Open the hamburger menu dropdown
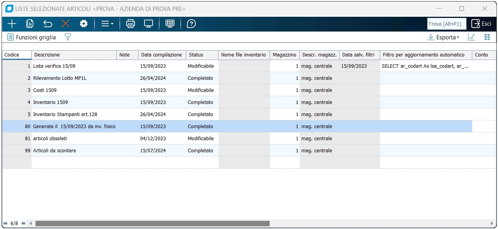This screenshot has height=229, width=498. tap(107, 24)
